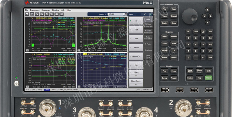Open the Meas Class... softkey
The width and height of the screenshot is (233, 117).
pyautogui.click(x=136, y=83)
